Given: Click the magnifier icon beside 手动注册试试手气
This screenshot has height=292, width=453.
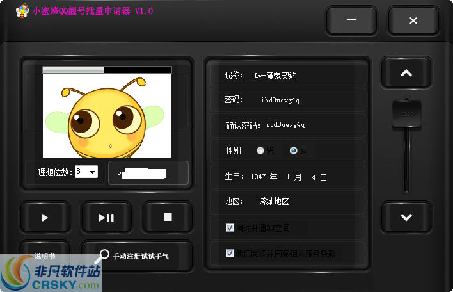Looking at the screenshot, I should [x=102, y=256].
